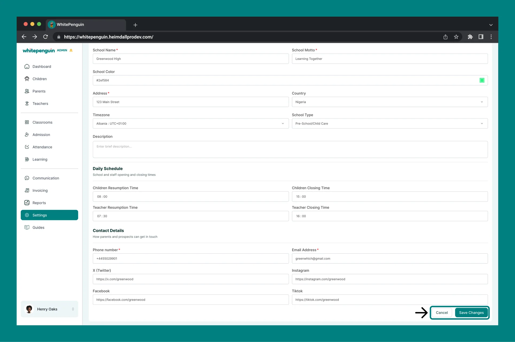515x342 pixels.
Task: Click the Teacher Closing Time field
Action: pyautogui.click(x=389, y=216)
